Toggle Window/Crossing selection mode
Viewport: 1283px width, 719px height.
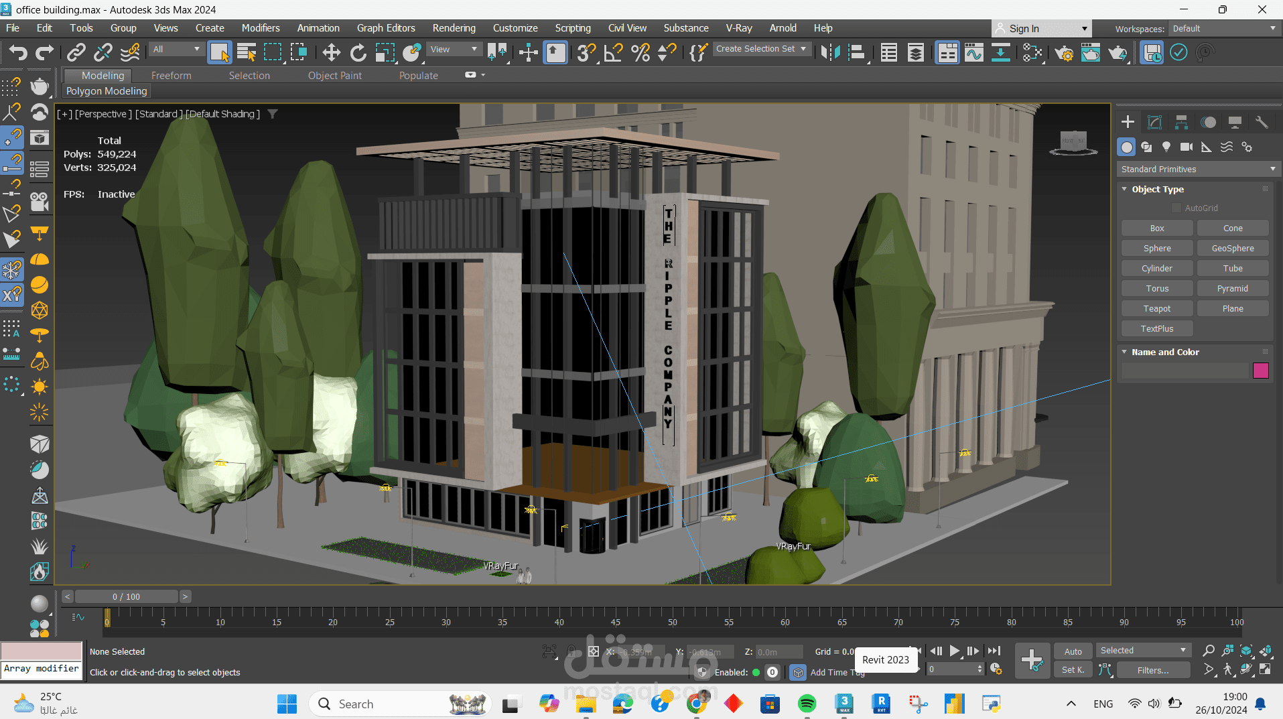coord(299,52)
